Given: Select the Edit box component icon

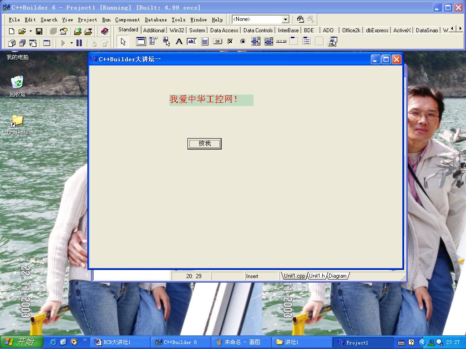Looking at the screenshot, I should [x=192, y=41].
